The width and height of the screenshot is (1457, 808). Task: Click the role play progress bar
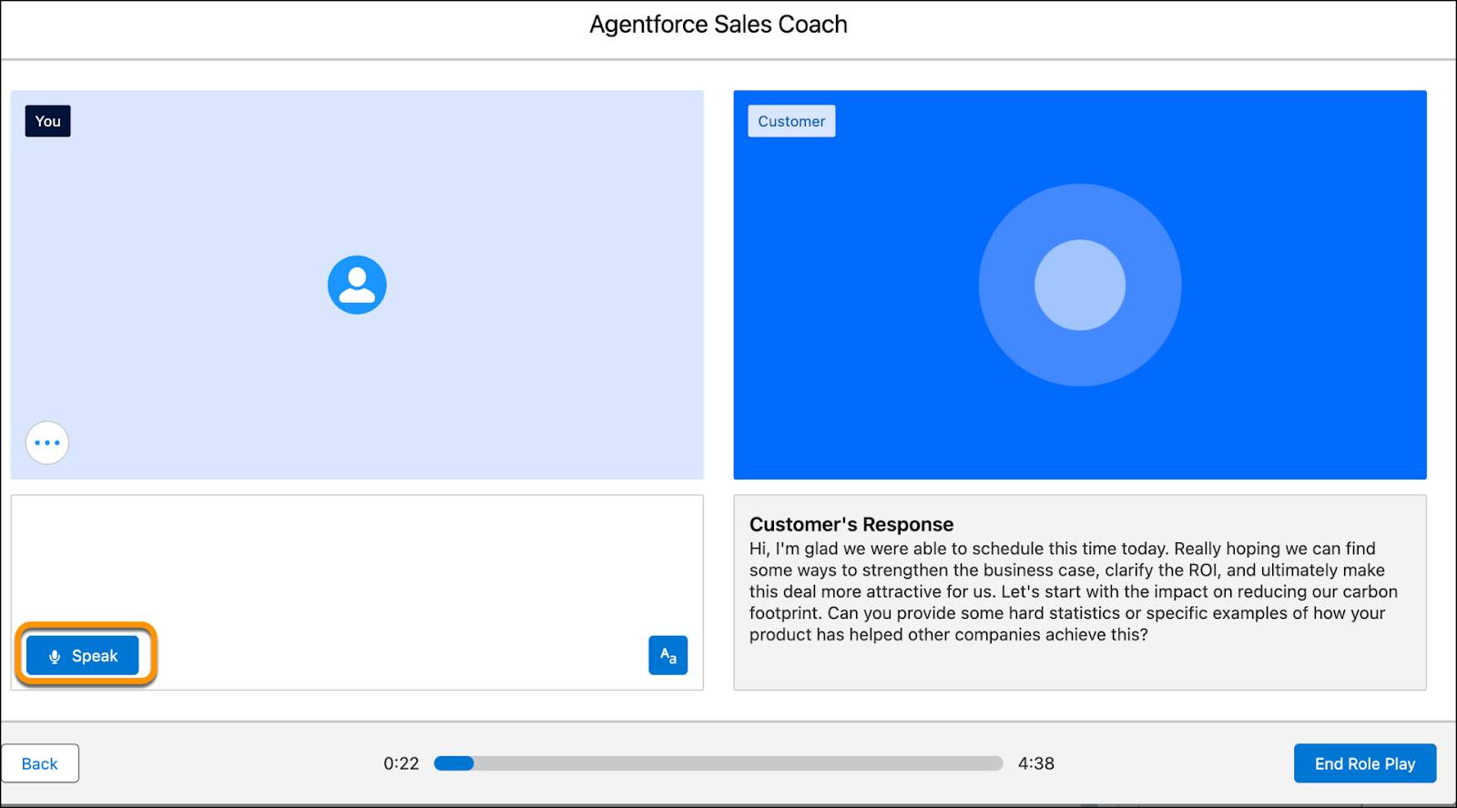point(718,763)
